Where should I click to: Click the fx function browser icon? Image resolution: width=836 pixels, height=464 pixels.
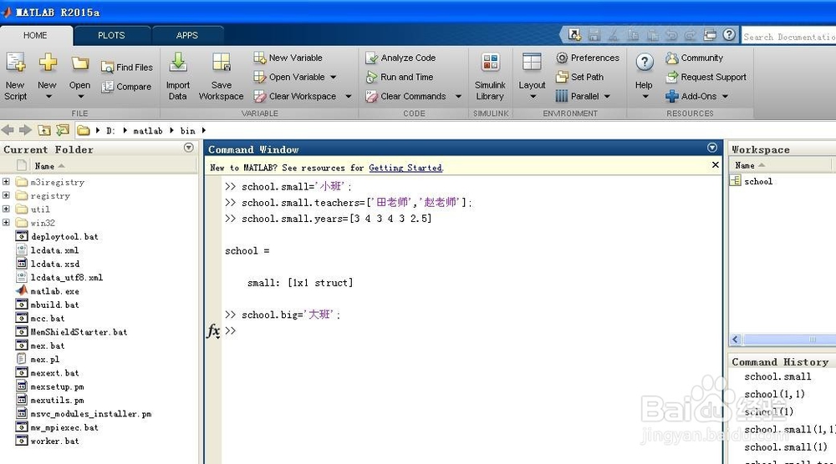click(213, 331)
